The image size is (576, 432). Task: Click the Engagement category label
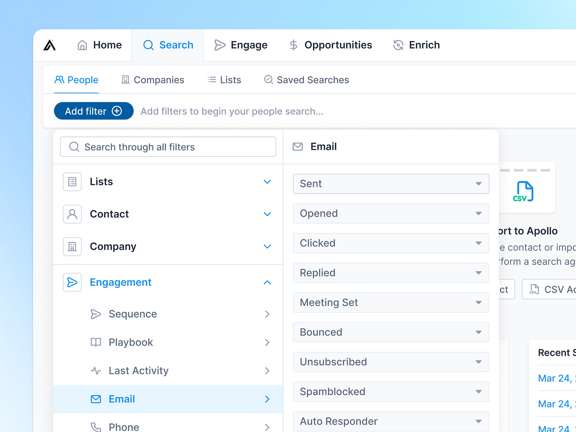coord(121,282)
